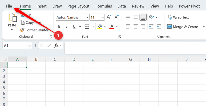Centre text horizontally
206x106 pixels.
coord(135,27)
